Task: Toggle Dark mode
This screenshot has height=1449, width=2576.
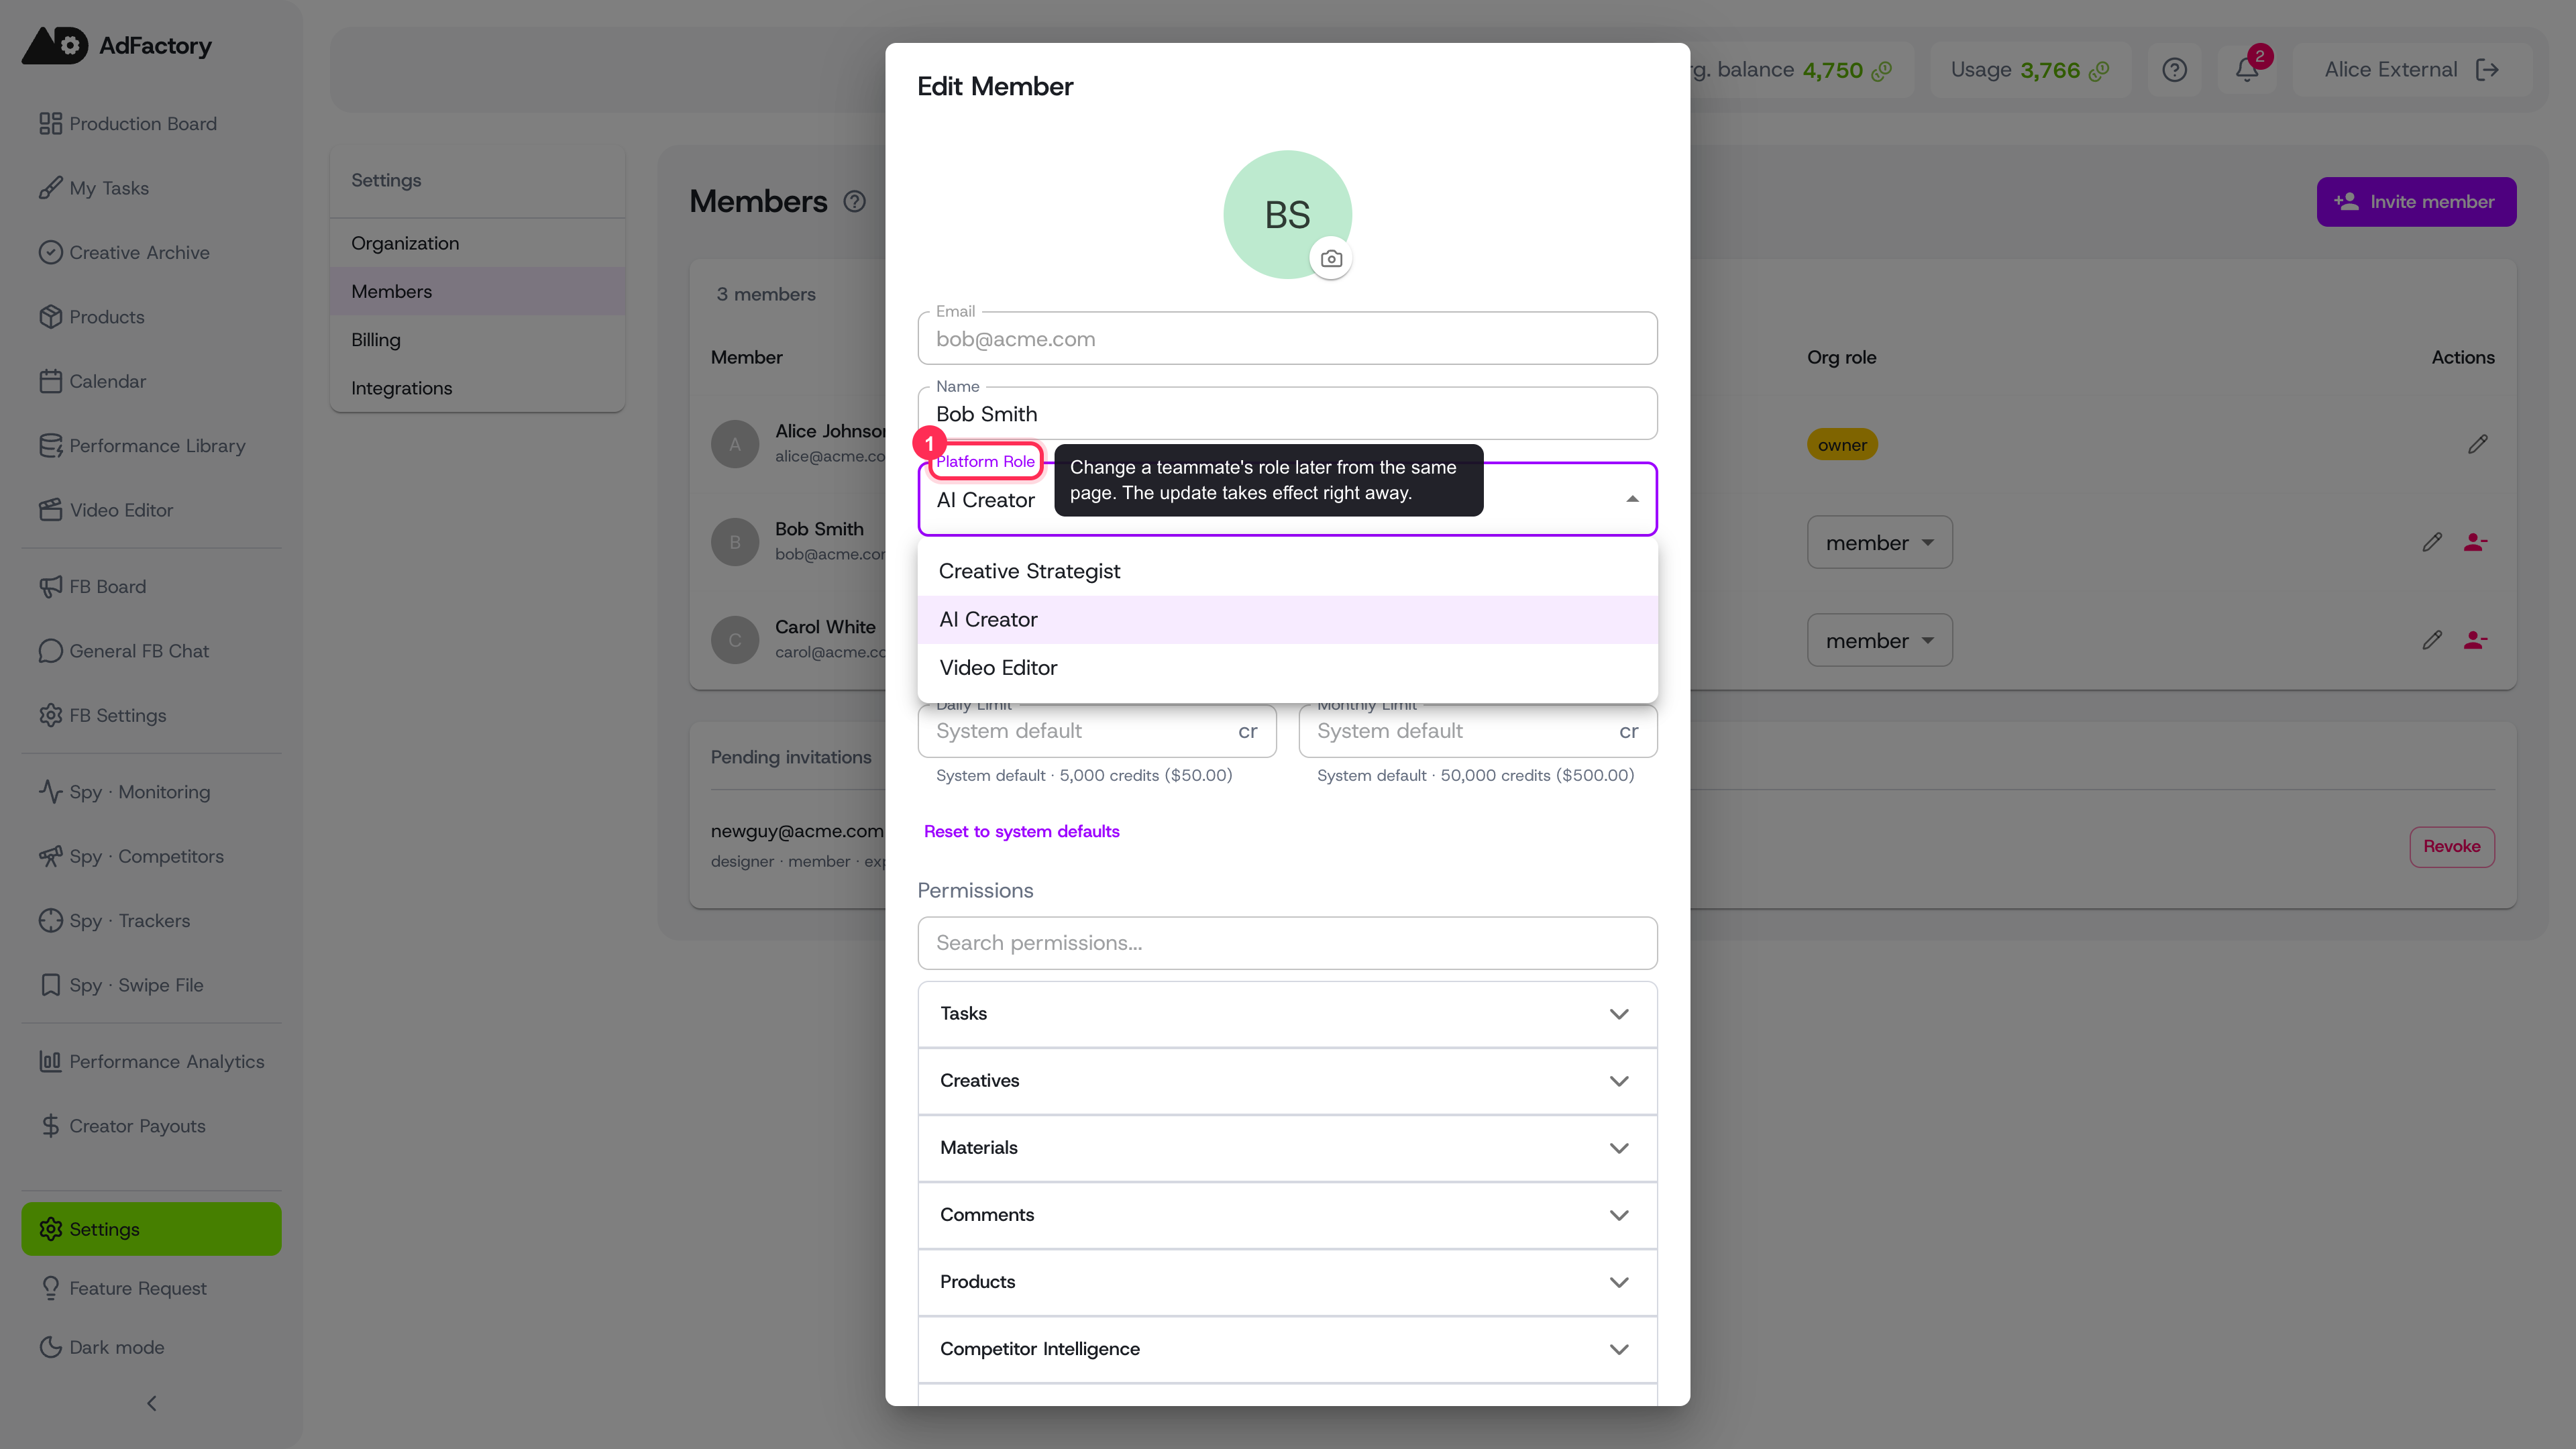Action: (151, 1348)
